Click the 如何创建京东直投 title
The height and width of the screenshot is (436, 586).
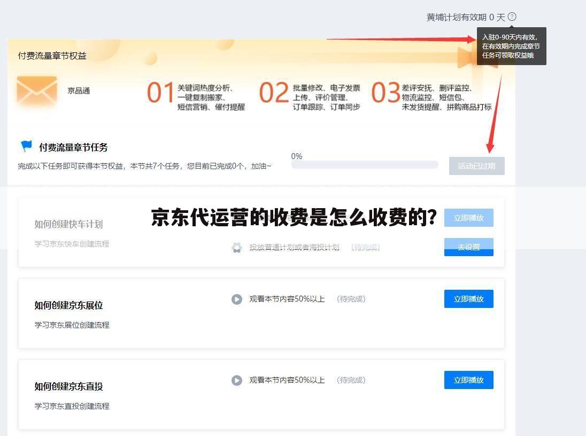click(68, 386)
